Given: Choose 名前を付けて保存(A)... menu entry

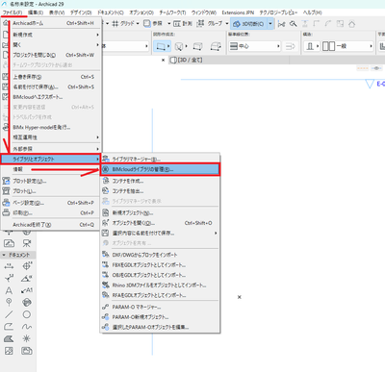Looking at the screenshot, I should tap(51, 87).
